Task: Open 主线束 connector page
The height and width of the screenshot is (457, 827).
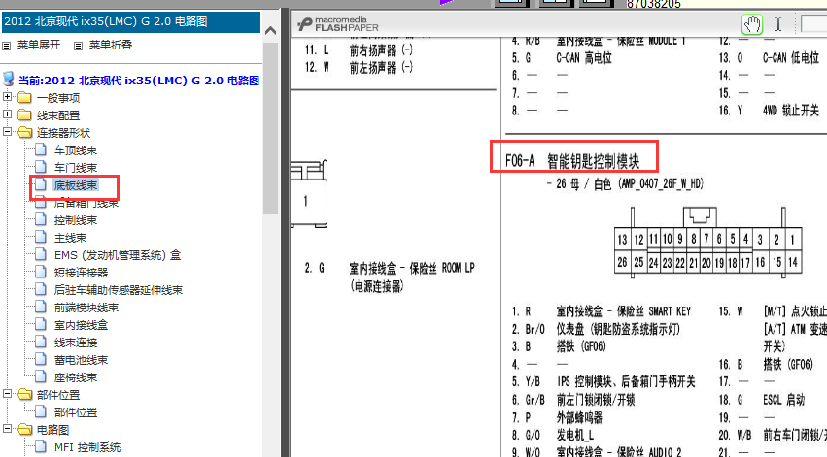Action: (70, 238)
